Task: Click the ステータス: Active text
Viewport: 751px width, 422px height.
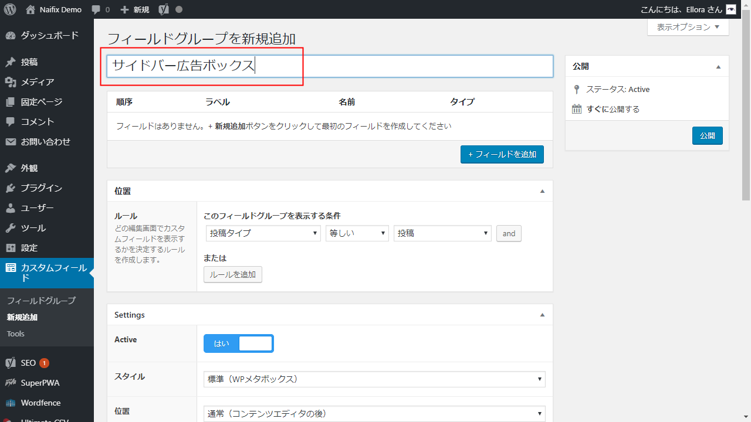Action: coord(618,90)
